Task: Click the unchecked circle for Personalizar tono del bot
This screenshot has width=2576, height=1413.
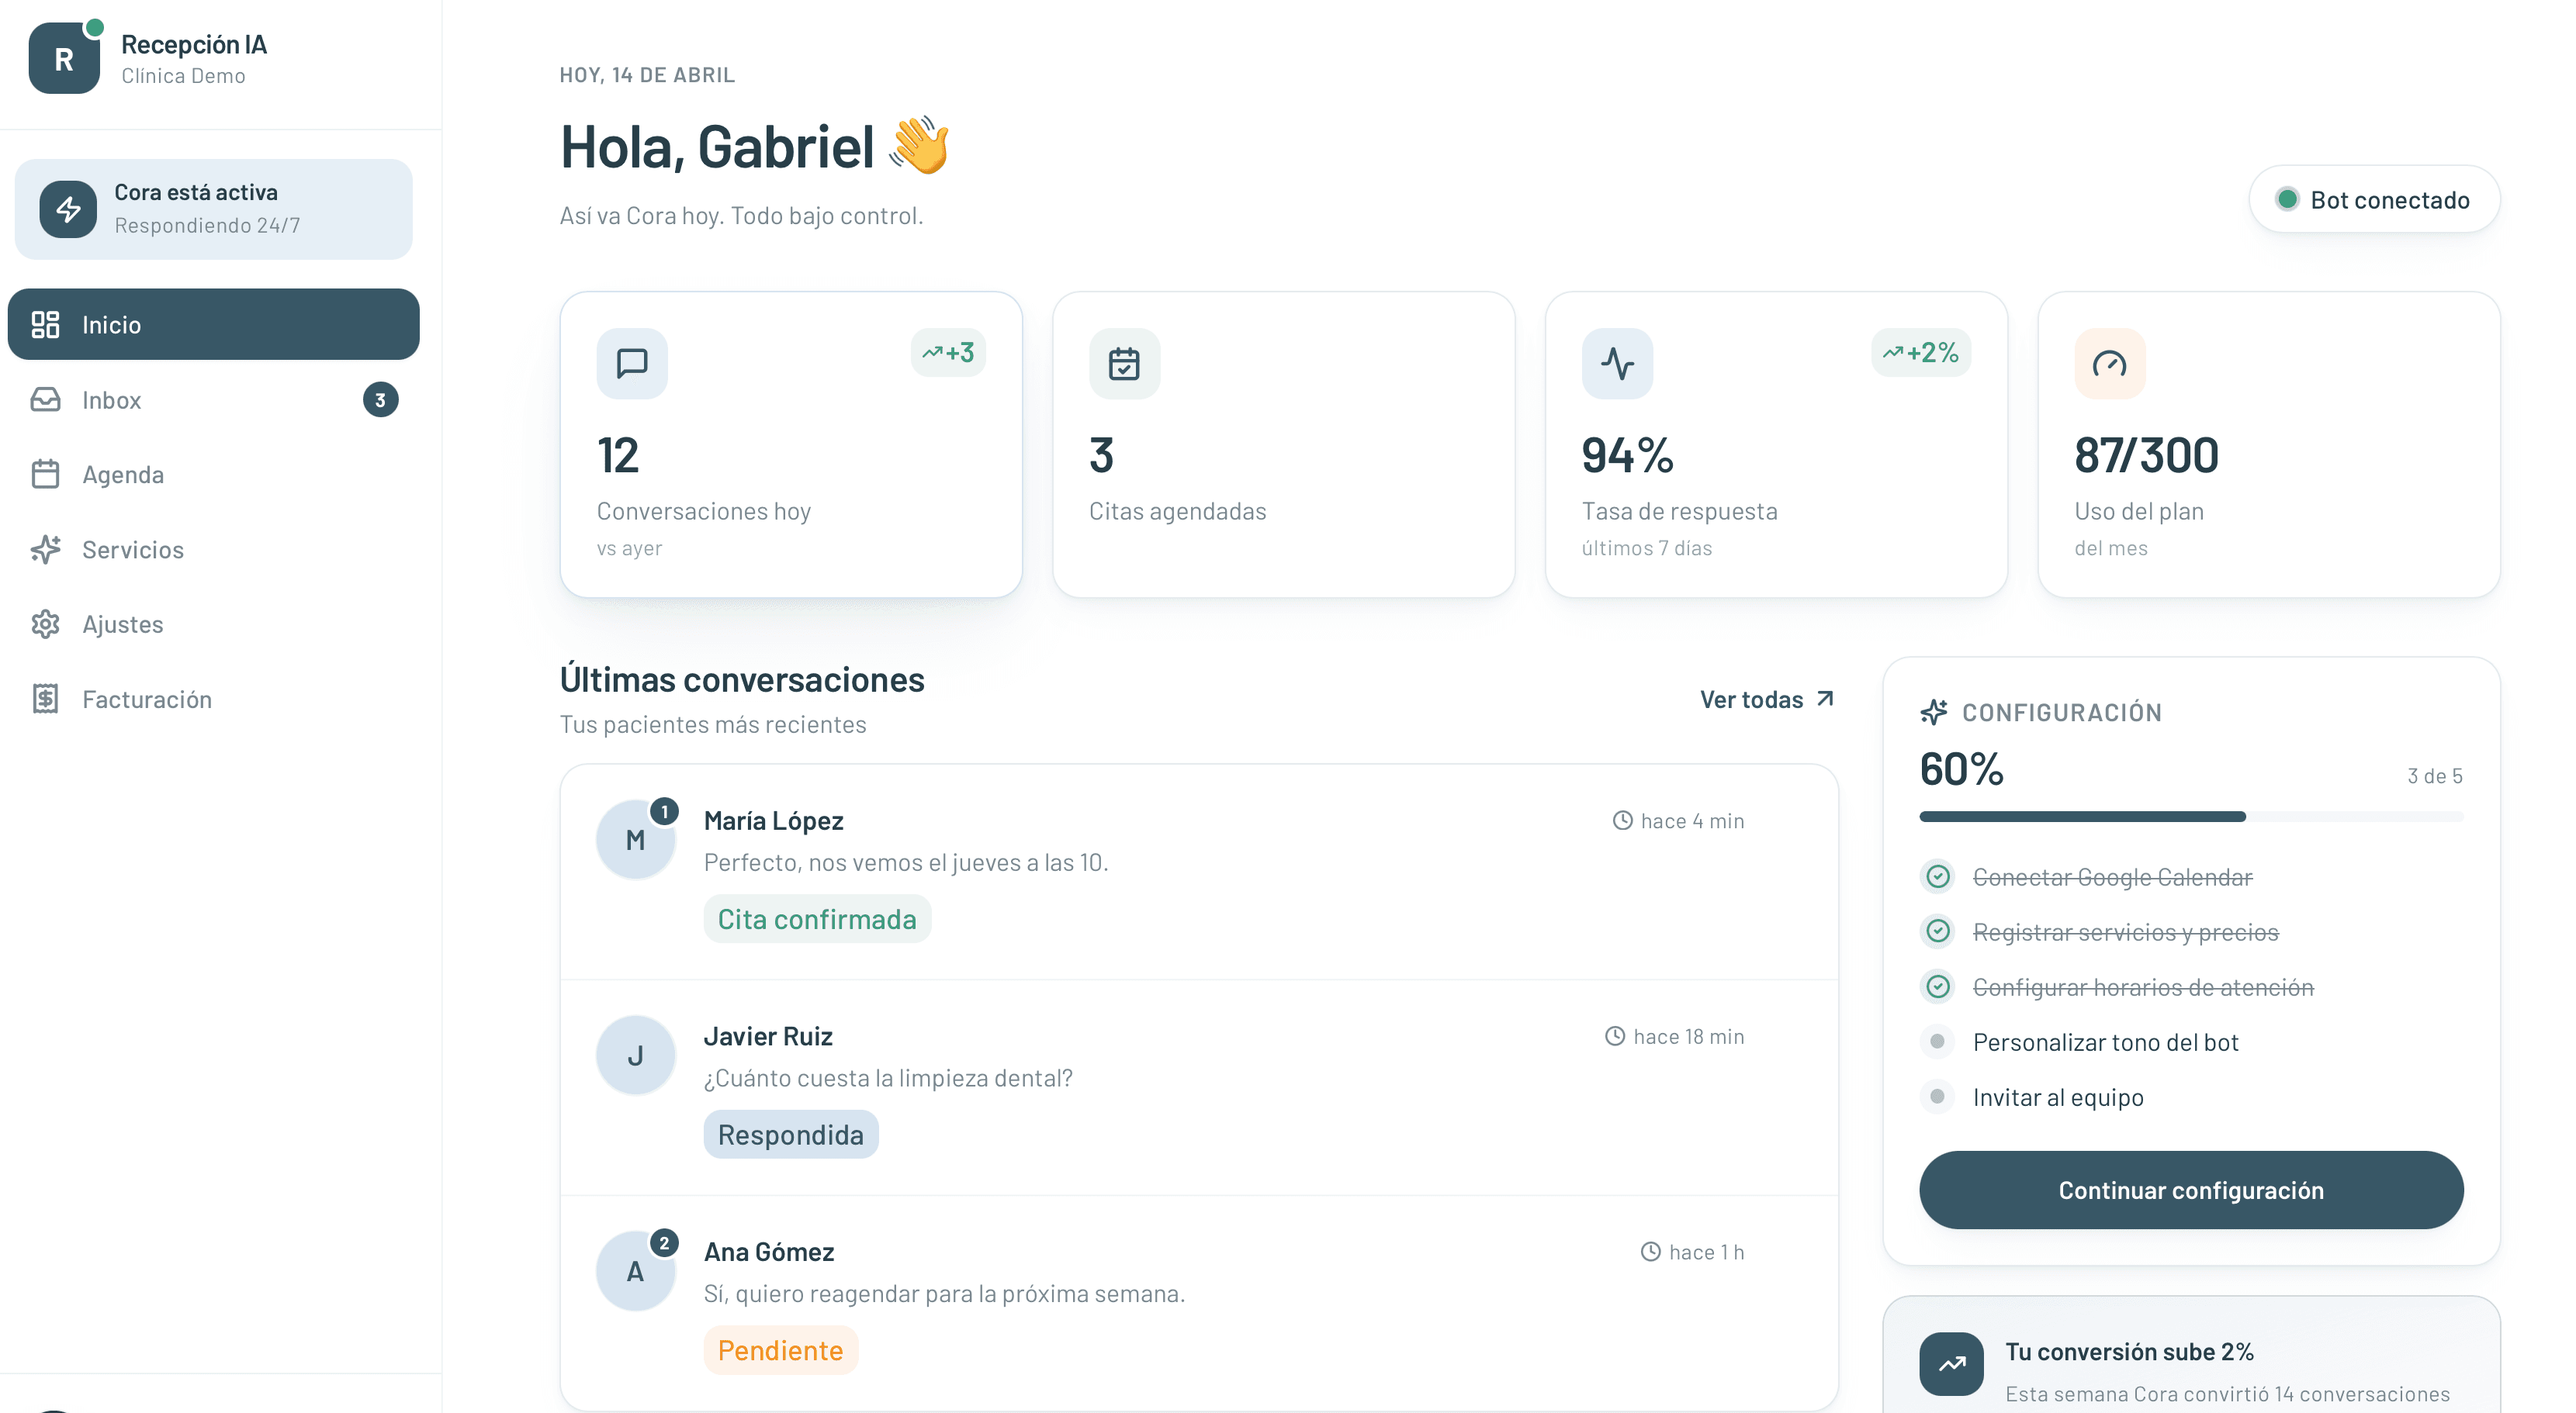Action: click(1937, 1042)
